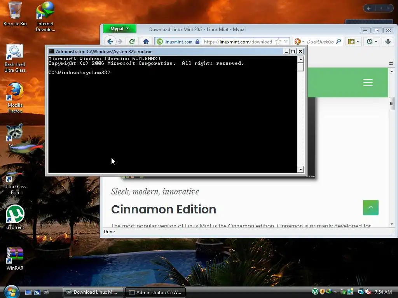Select the Bash shell Ultra Glass icon
Image resolution: width=398 pixels, height=298 pixels.
click(15, 58)
